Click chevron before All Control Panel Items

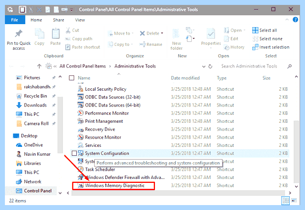point(55,67)
